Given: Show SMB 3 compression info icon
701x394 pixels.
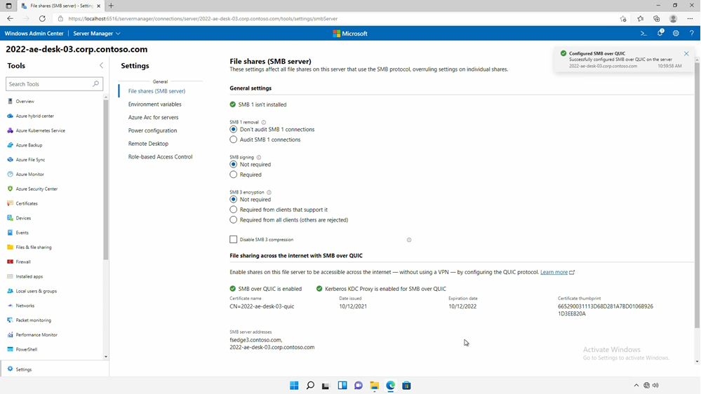Looking at the screenshot, I should 409,240.
